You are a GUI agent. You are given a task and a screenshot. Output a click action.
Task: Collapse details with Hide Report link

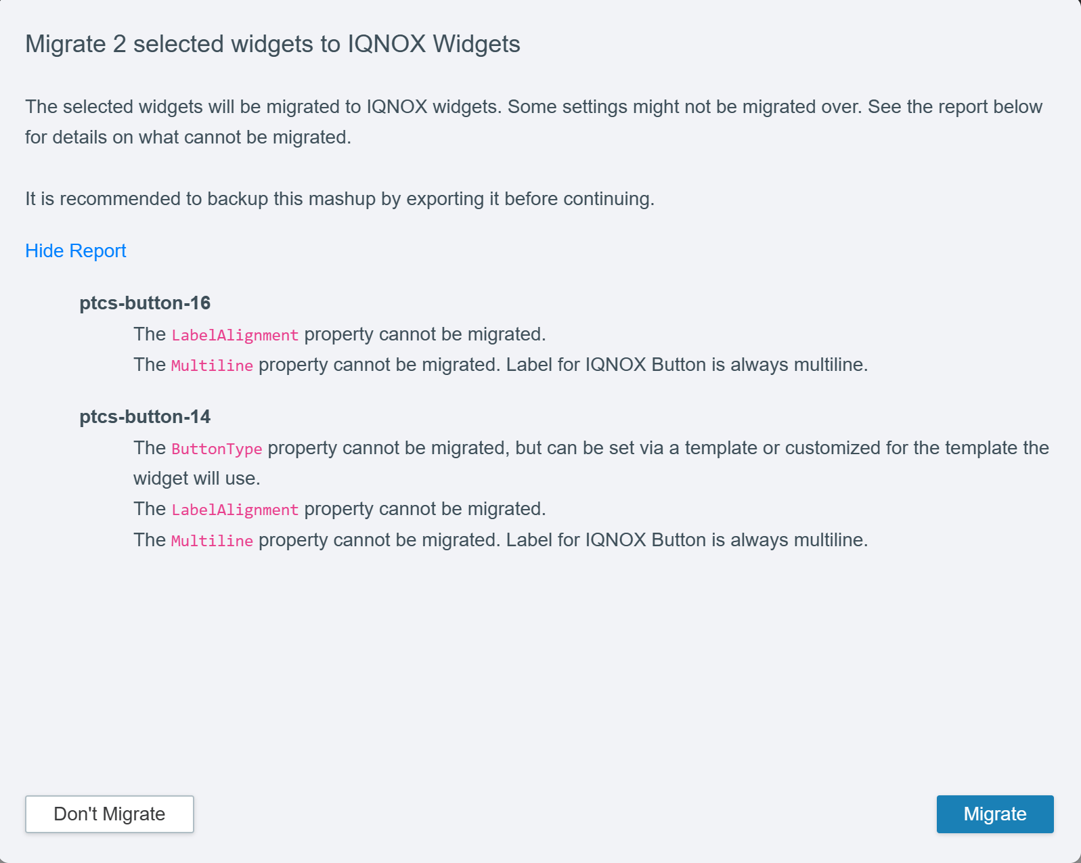pyautogui.click(x=76, y=251)
